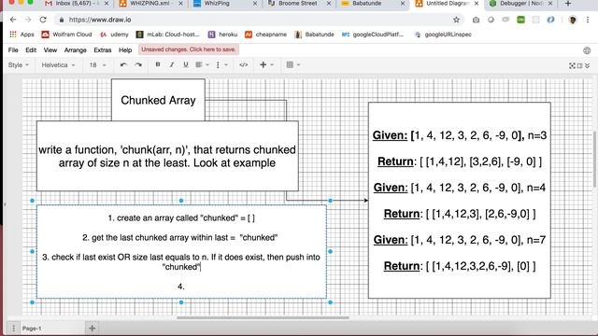Open the Helvetica font family dropdown
The width and height of the screenshot is (598, 336).
coord(58,65)
